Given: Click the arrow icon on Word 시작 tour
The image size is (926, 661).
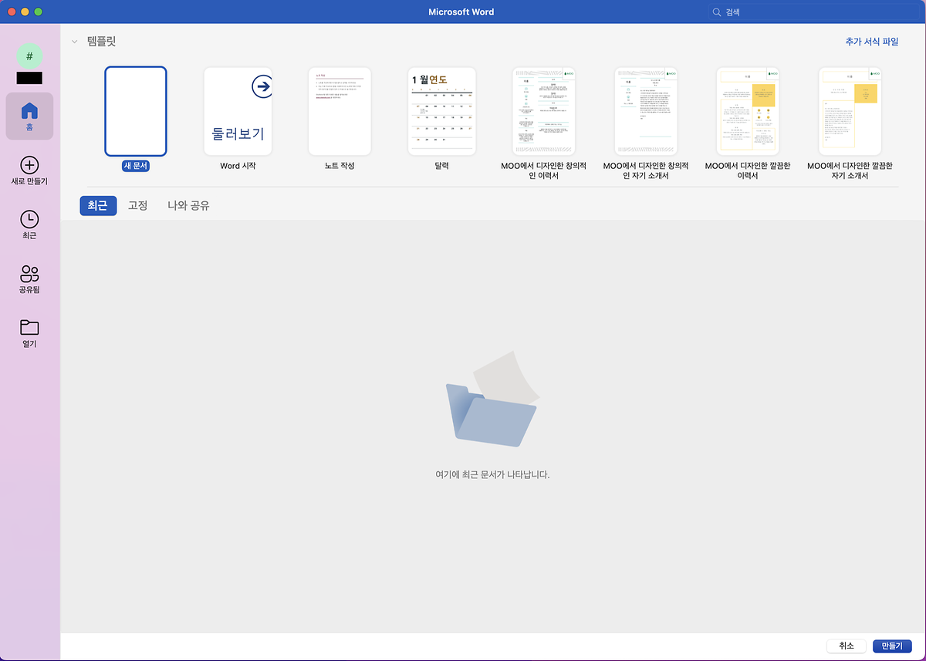Looking at the screenshot, I should (x=262, y=87).
